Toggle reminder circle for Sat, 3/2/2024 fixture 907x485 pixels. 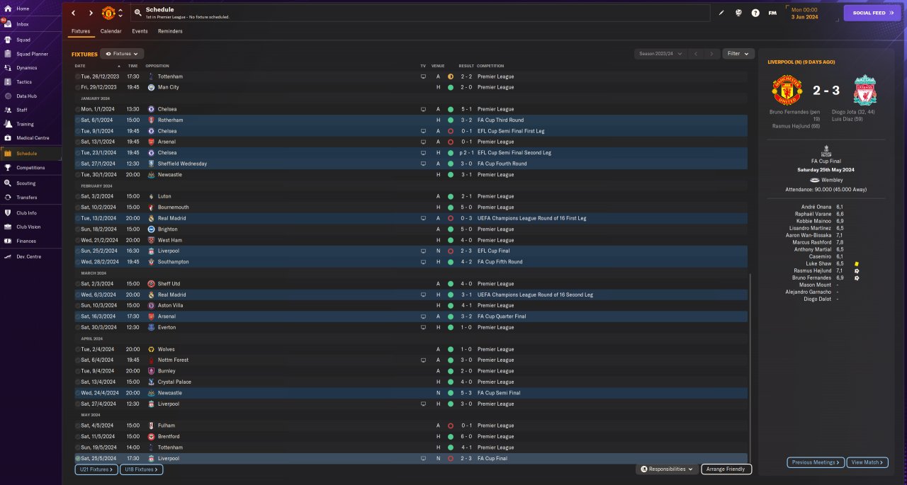(x=77, y=196)
